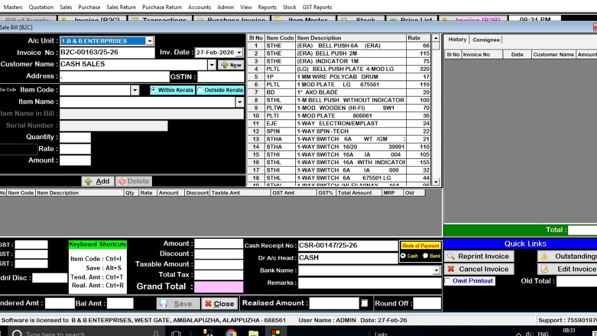Choose Bank as mode of payment
597x336 pixels.
pos(425,256)
